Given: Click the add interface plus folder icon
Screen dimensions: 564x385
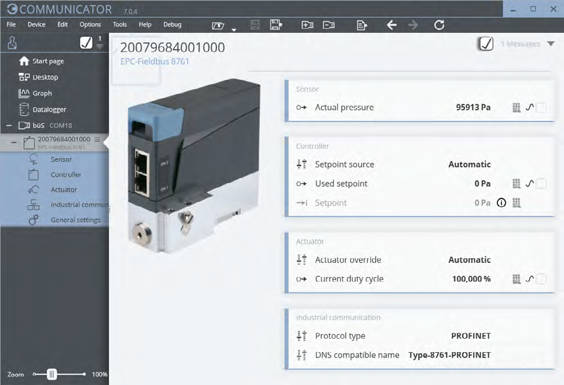Looking at the screenshot, I should tap(307, 25).
